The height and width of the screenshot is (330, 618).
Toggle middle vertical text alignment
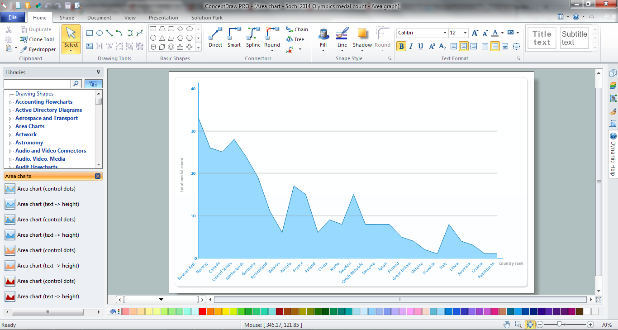pos(495,46)
